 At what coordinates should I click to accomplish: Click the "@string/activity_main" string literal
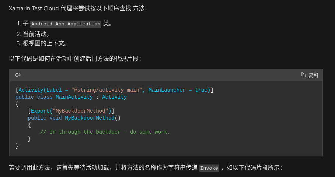click(107, 90)
